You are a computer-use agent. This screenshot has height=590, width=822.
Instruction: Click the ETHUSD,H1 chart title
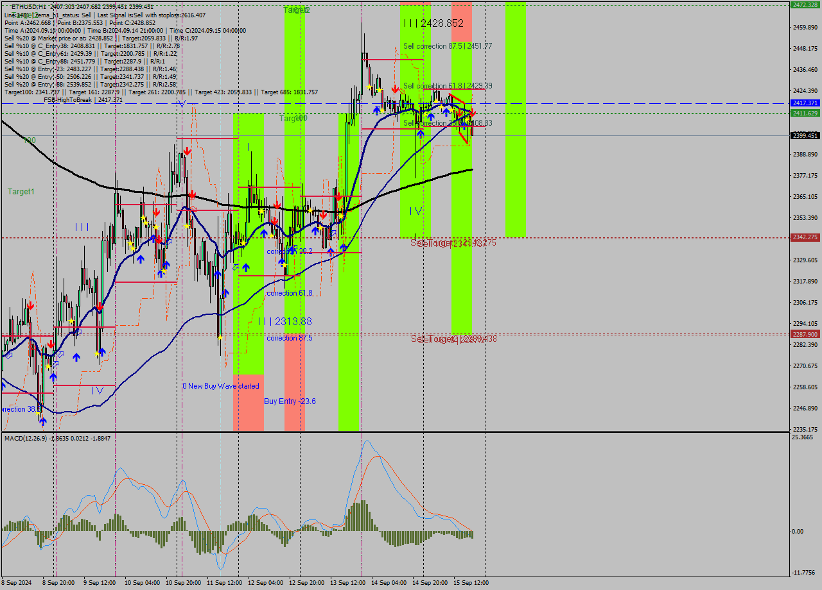coord(29,4)
